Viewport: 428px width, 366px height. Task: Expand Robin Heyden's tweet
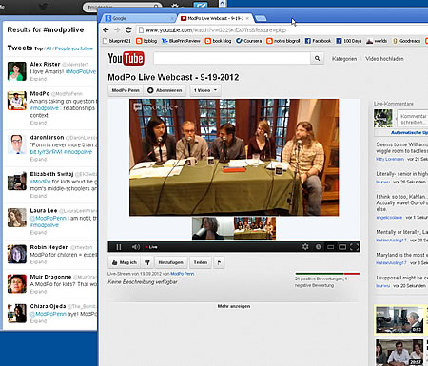coord(38,261)
